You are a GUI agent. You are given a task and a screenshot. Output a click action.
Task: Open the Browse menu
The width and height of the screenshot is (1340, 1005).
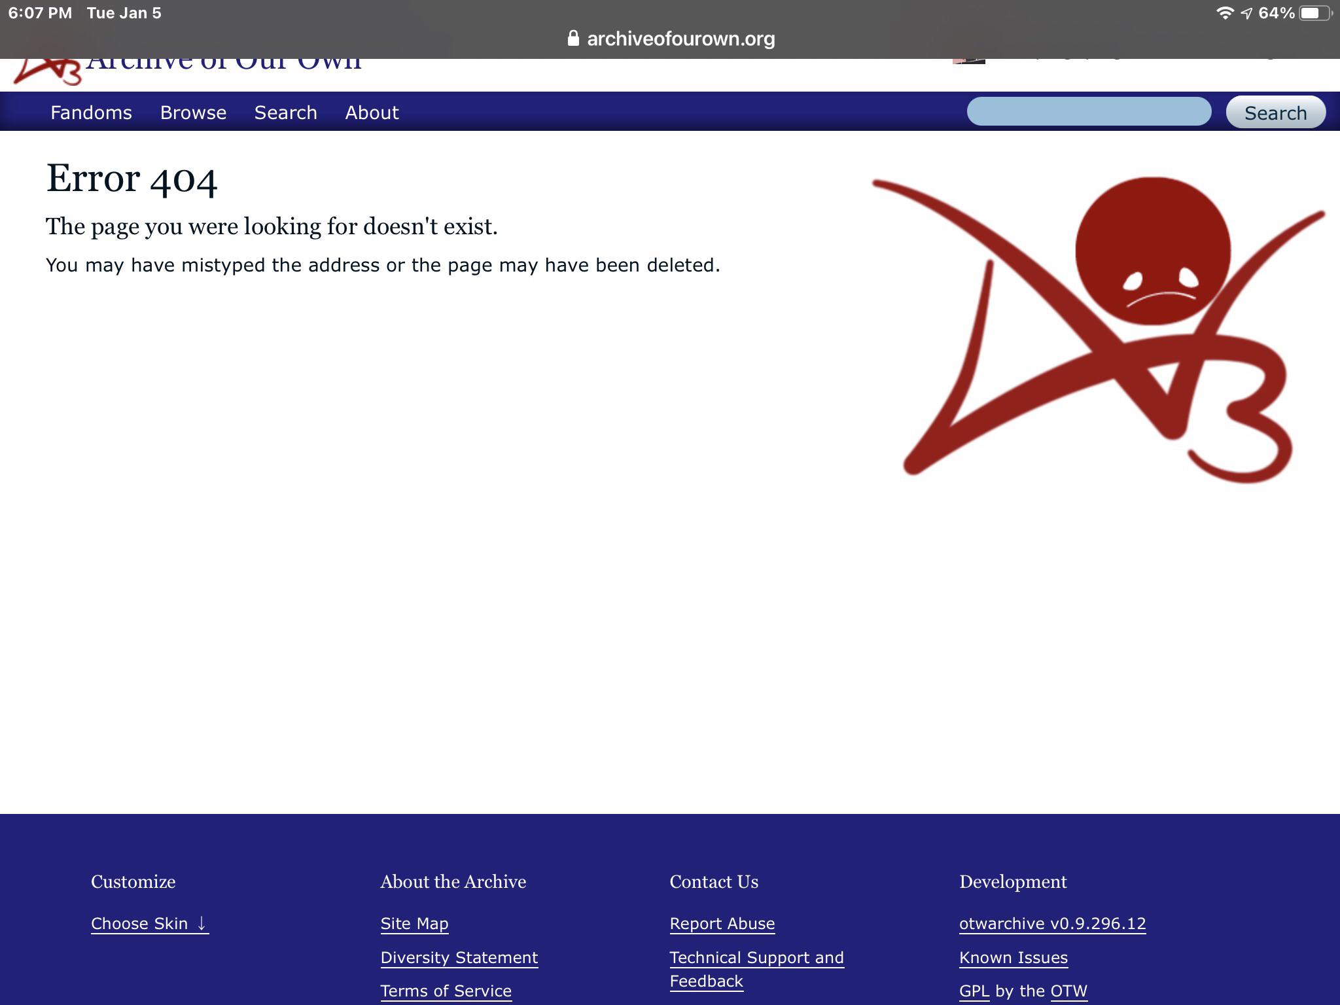193,113
